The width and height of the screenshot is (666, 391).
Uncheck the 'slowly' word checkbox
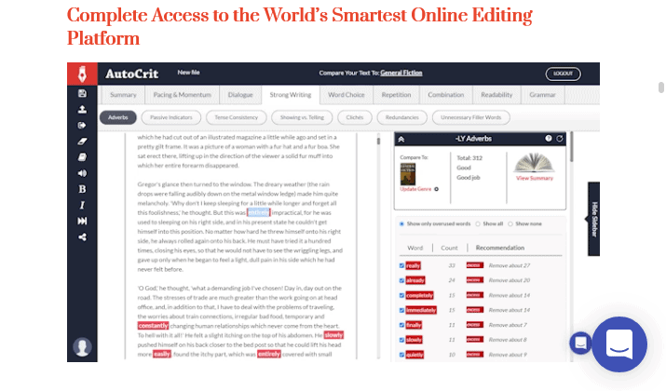[x=401, y=340]
